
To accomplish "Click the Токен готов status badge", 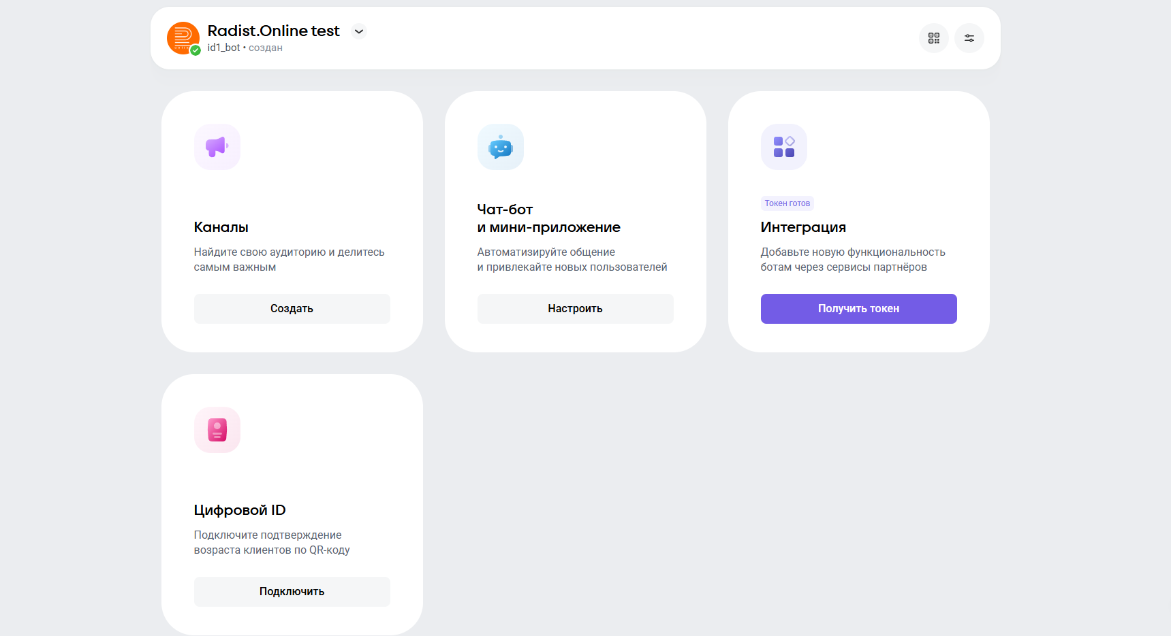I will point(787,203).
